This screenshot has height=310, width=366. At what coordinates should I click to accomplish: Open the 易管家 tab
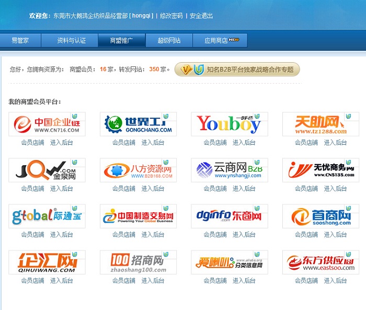tap(20, 40)
